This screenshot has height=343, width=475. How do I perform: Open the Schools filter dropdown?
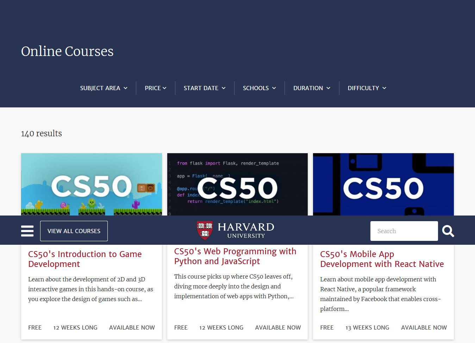click(260, 88)
